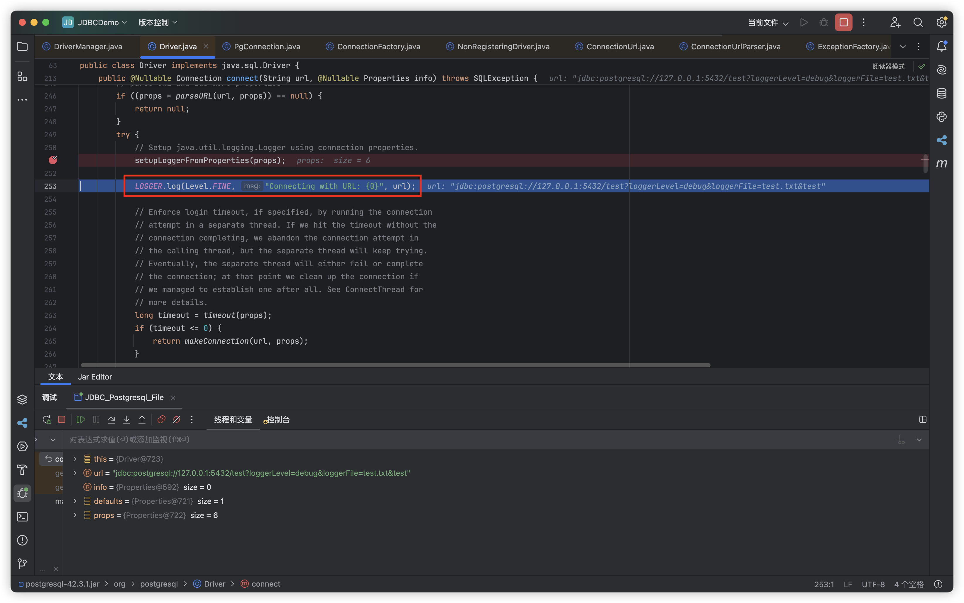Open the AI Assistant spiral icon
Image resolution: width=964 pixels, height=603 pixels.
941,70
